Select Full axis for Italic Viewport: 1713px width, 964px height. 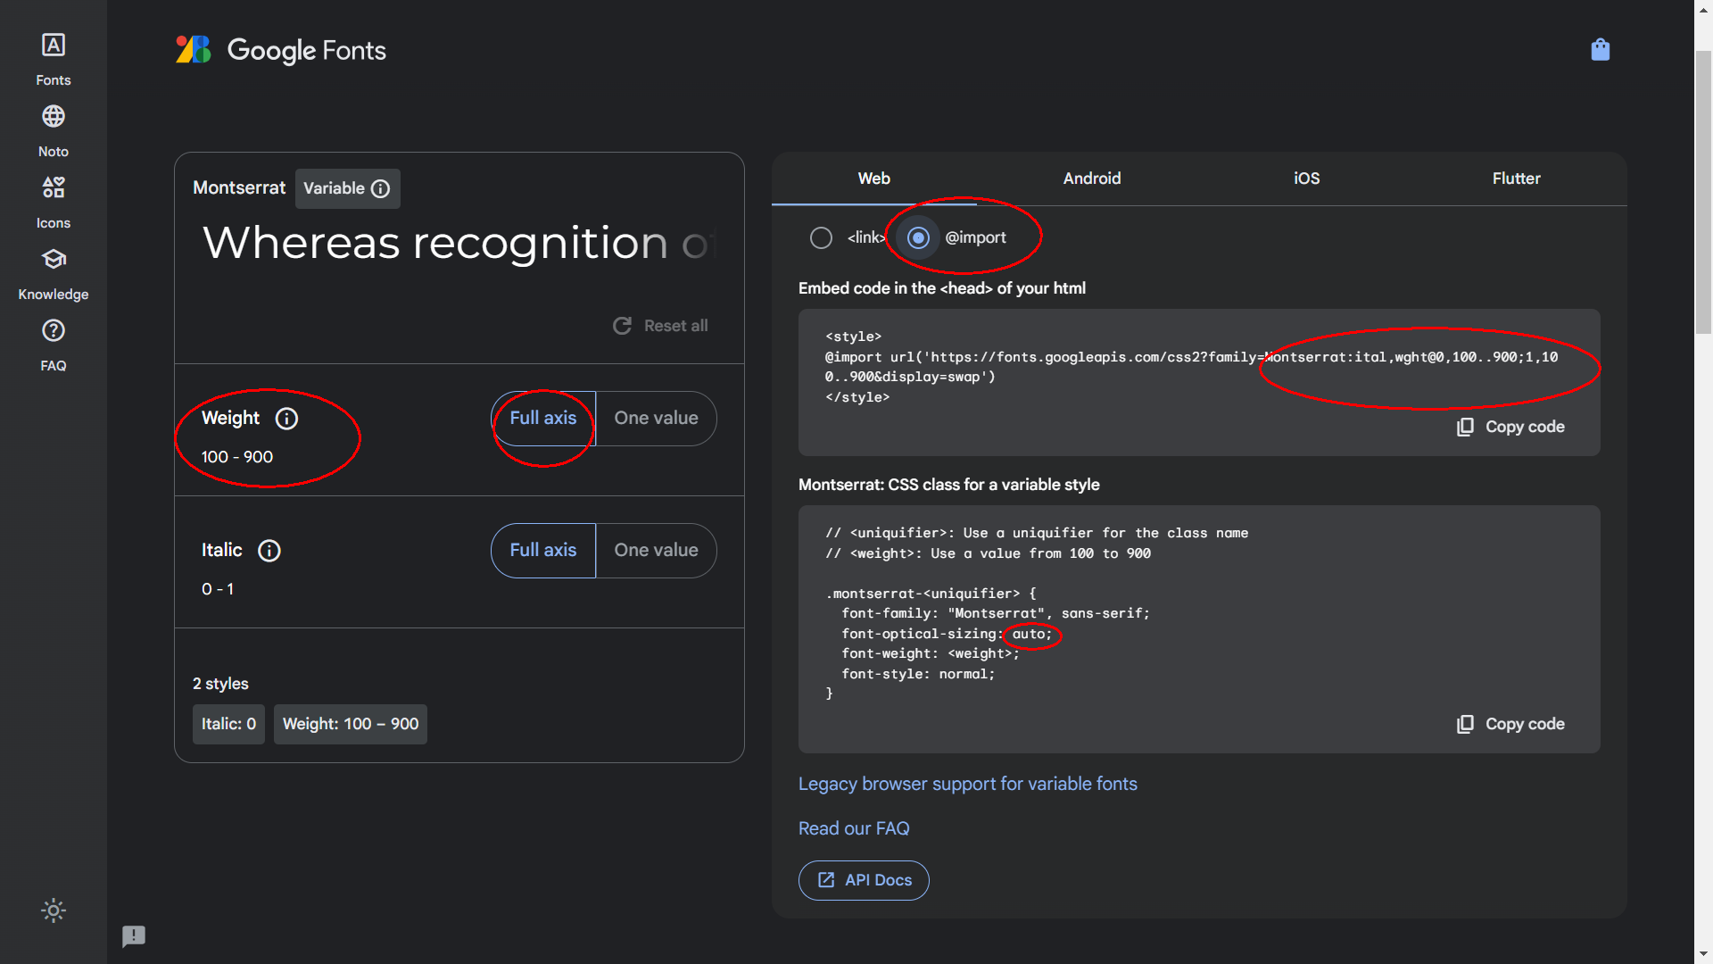542,550
